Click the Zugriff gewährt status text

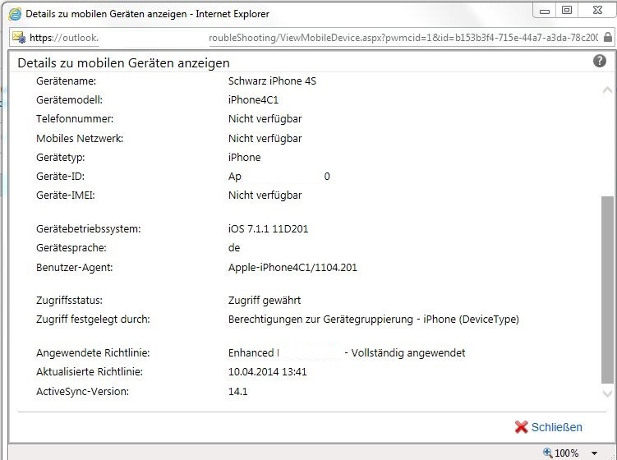[x=265, y=301]
